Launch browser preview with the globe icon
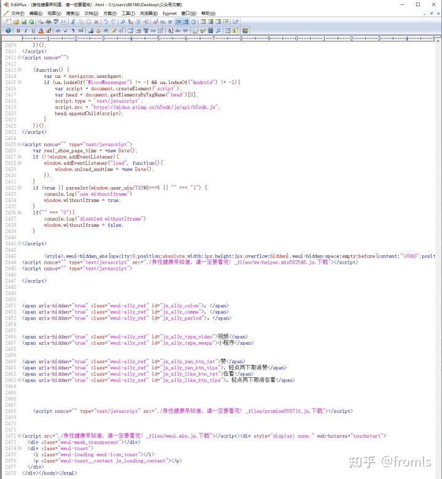This screenshot has width=442, height=479. pos(8,31)
